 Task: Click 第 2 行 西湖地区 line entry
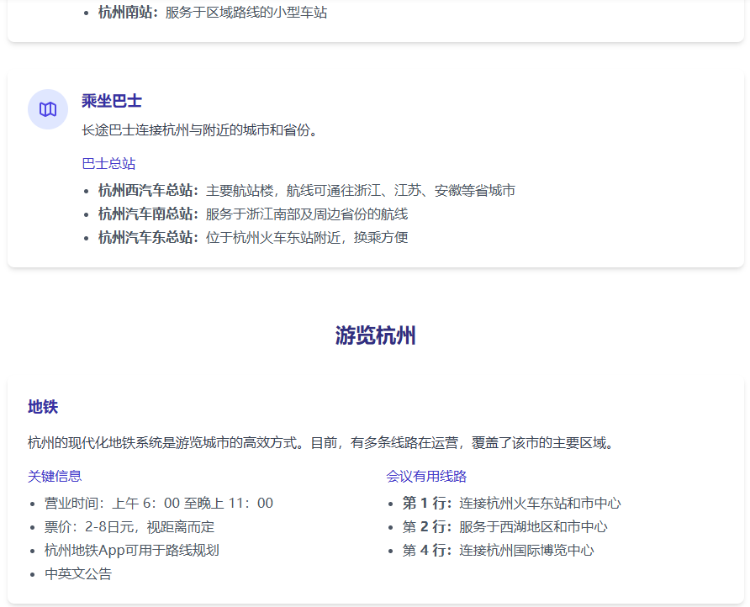point(504,527)
